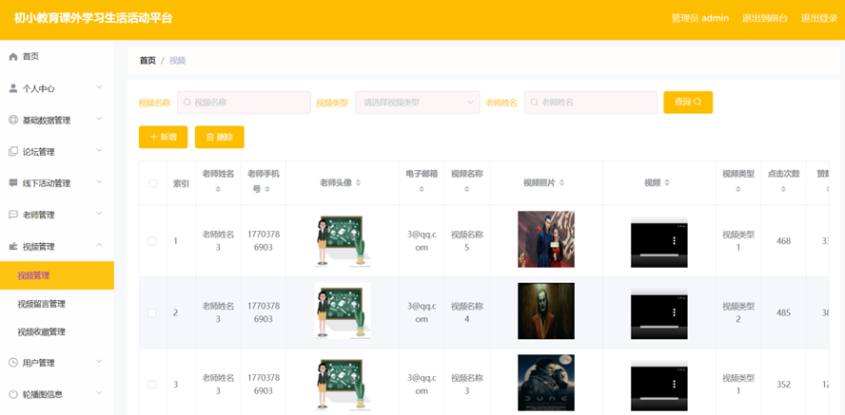Expand the 基础数据管理 sidebar menu
The height and width of the screenshot is (415, 845).
(x=57, y=121)
